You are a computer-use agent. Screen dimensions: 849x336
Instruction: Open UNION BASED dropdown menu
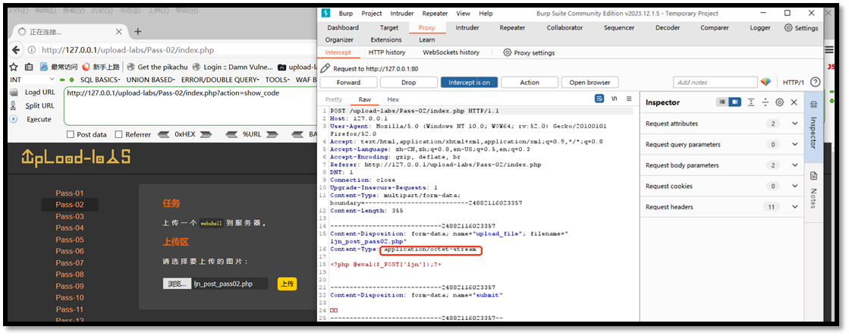tap(152, 80)
